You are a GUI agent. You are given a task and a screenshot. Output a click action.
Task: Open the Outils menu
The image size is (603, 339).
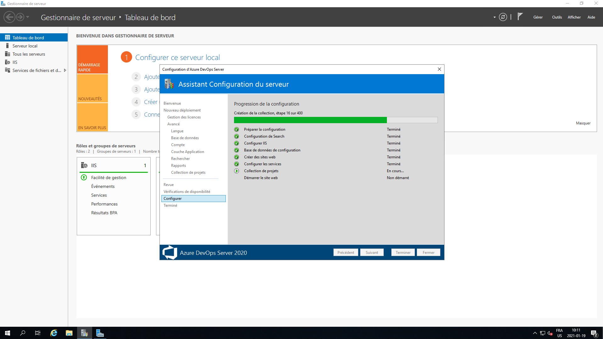click(x=556, y=17)
